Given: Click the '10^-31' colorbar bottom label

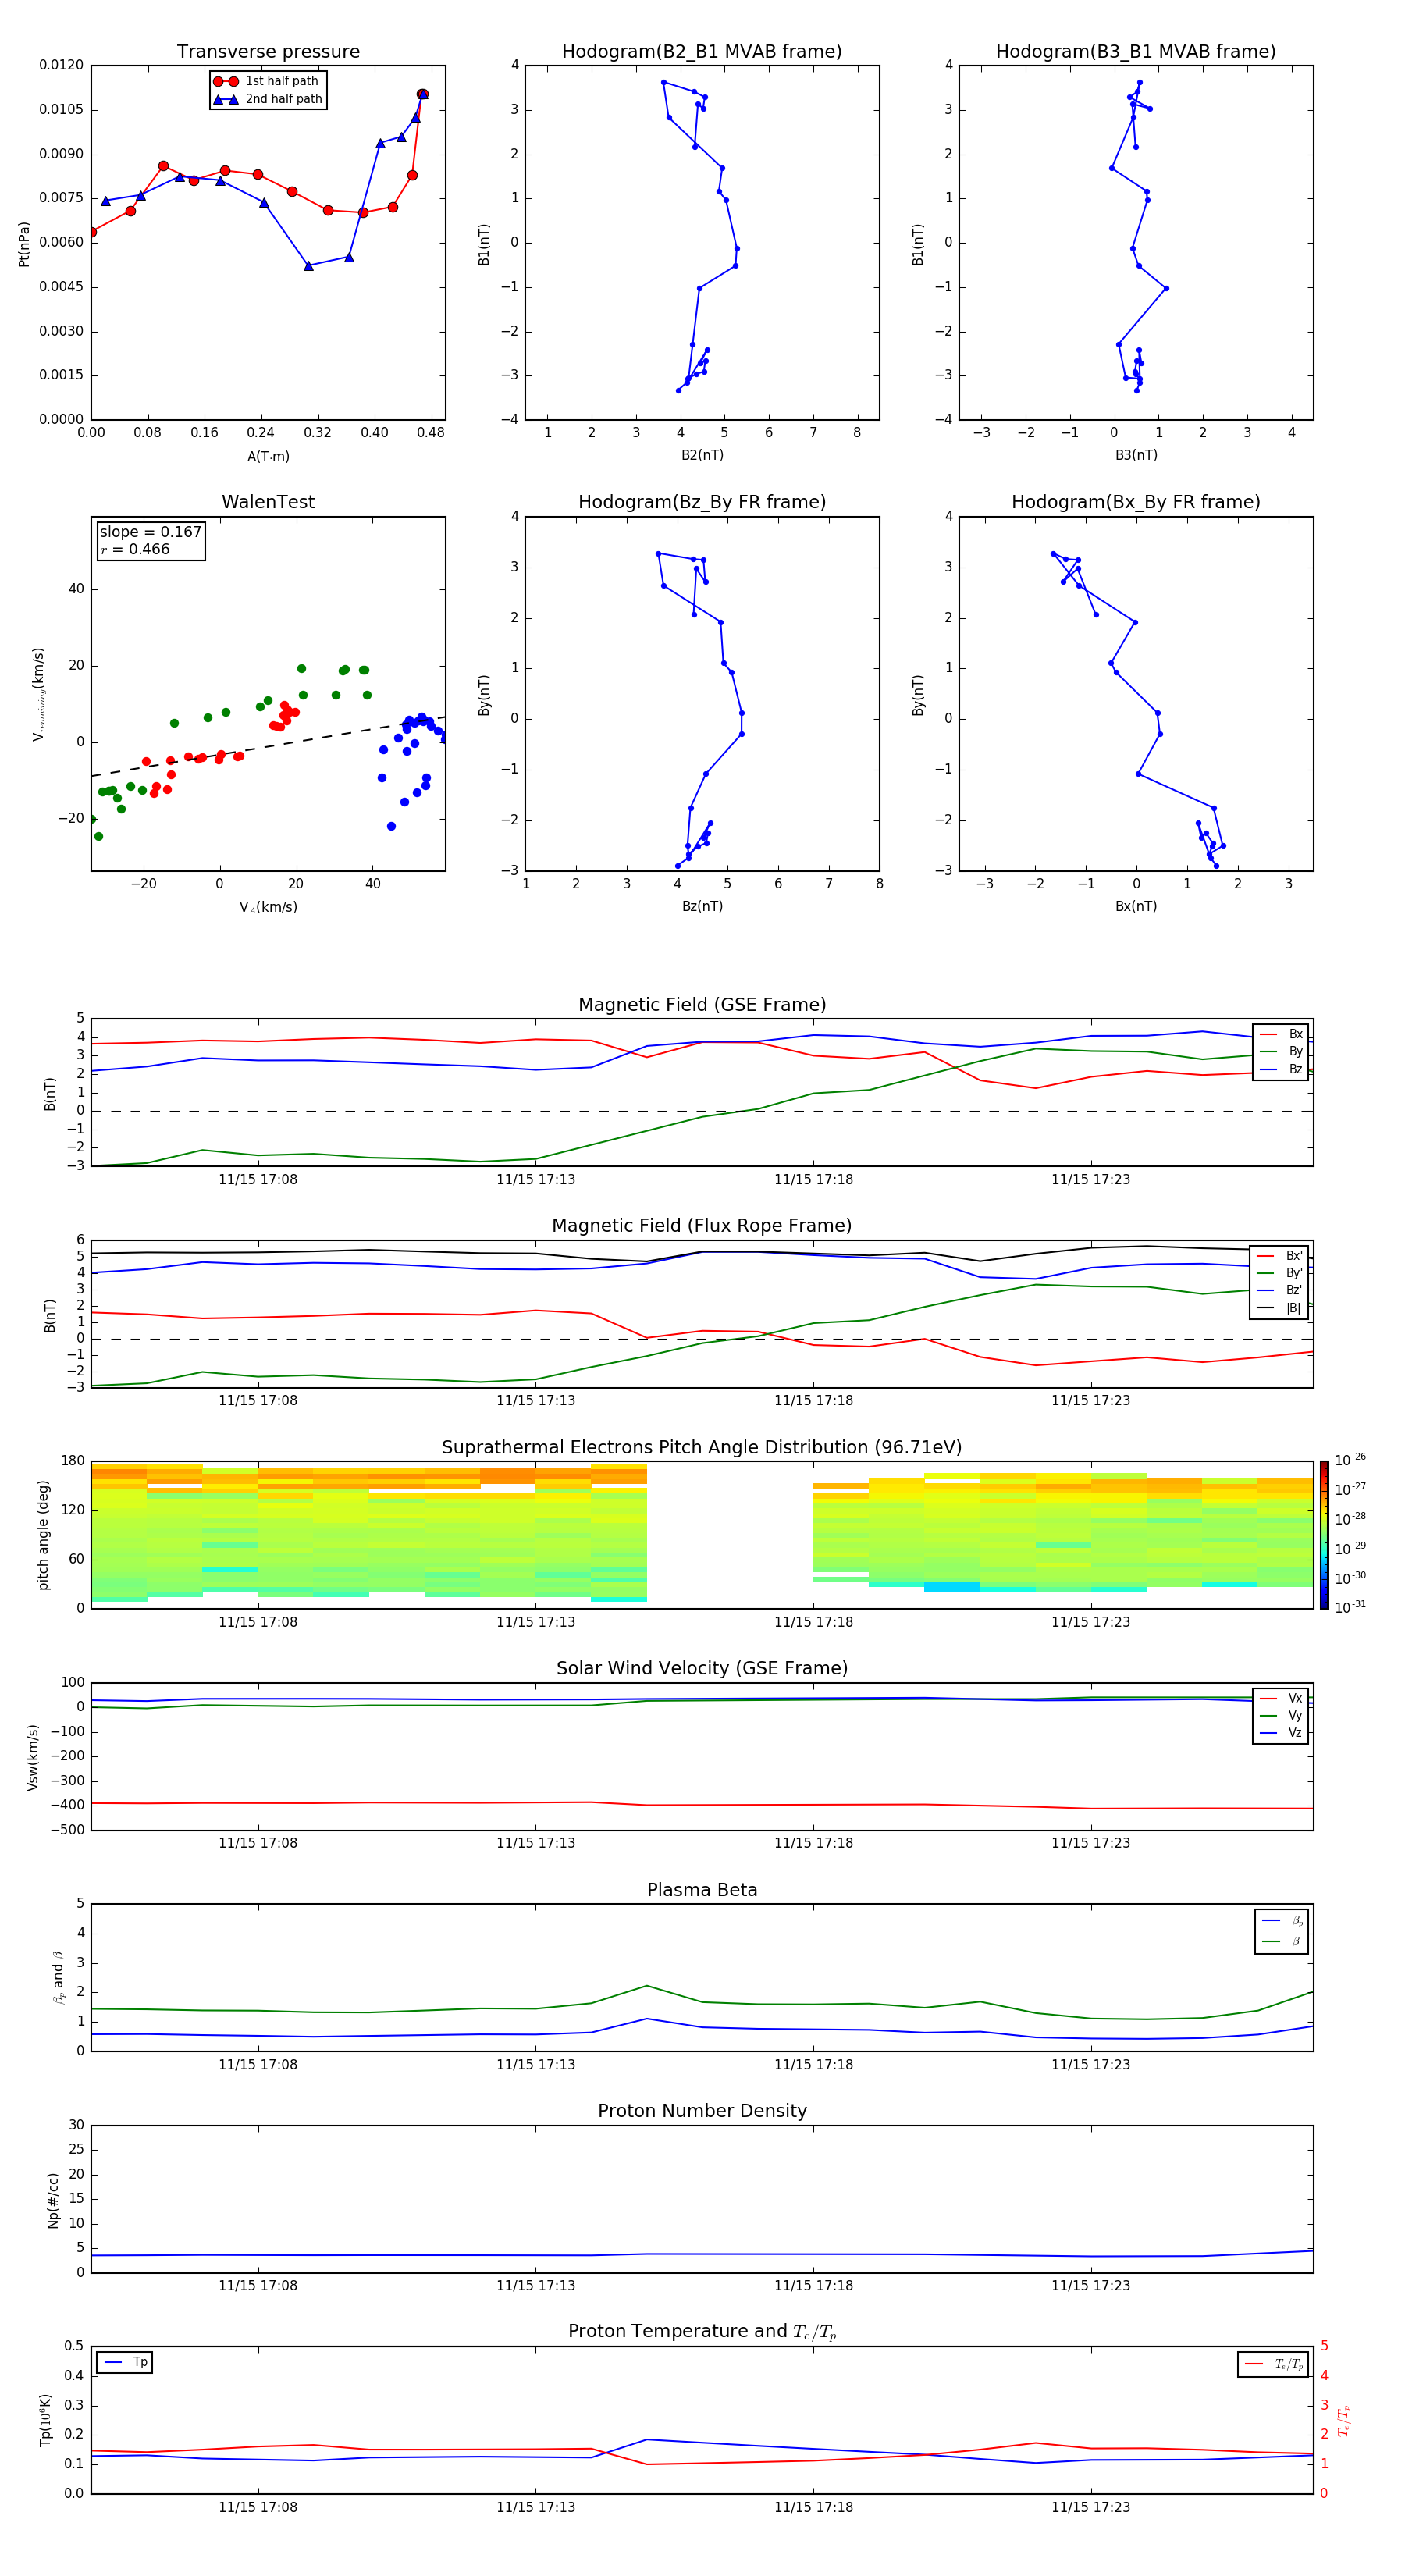Looking at the screenshot, I should tap(1350, 1607).
